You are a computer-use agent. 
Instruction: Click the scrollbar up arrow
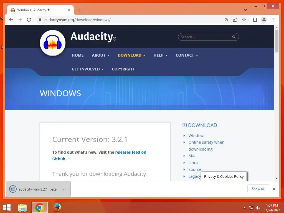click(x=277, y=27)
